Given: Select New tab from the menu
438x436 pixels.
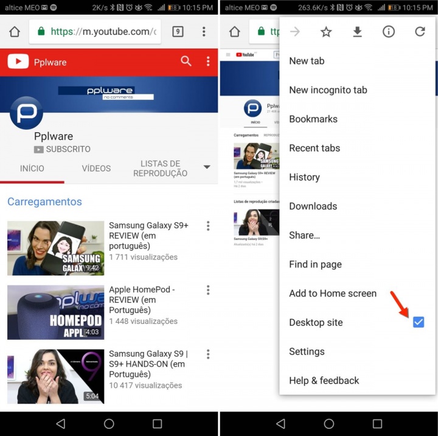Looking at the screenshot, I should [x=357, y=61].
